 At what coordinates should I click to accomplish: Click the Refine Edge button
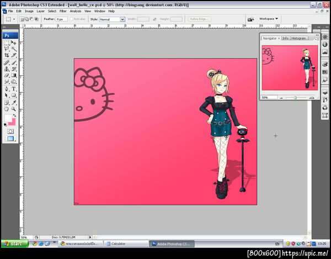(199, 19)
